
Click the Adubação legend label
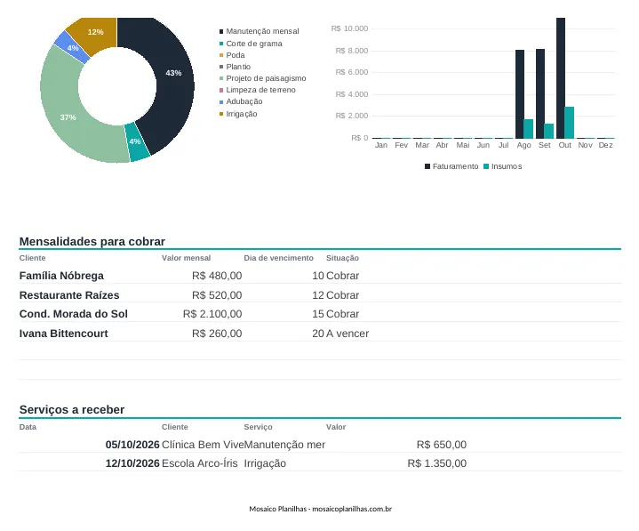244,101
